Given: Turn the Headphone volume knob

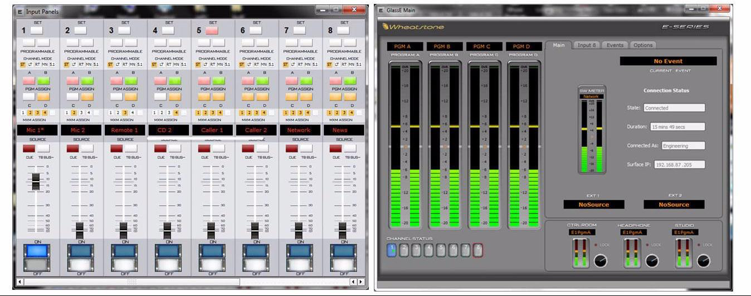Looking at the screenshot, I should click(x=652, y=260).
